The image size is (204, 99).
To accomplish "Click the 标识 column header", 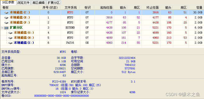I will pos(87,8).
